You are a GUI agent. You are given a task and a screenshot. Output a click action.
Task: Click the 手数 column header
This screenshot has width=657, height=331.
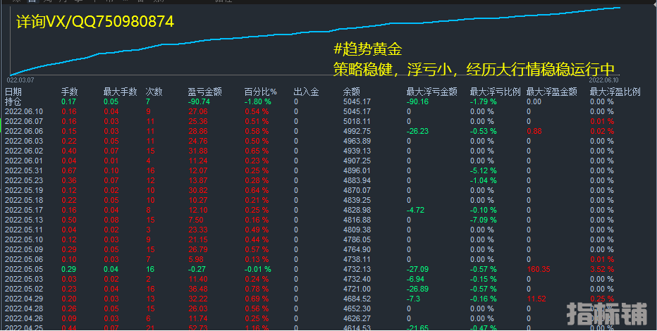[x=69, y=92]
